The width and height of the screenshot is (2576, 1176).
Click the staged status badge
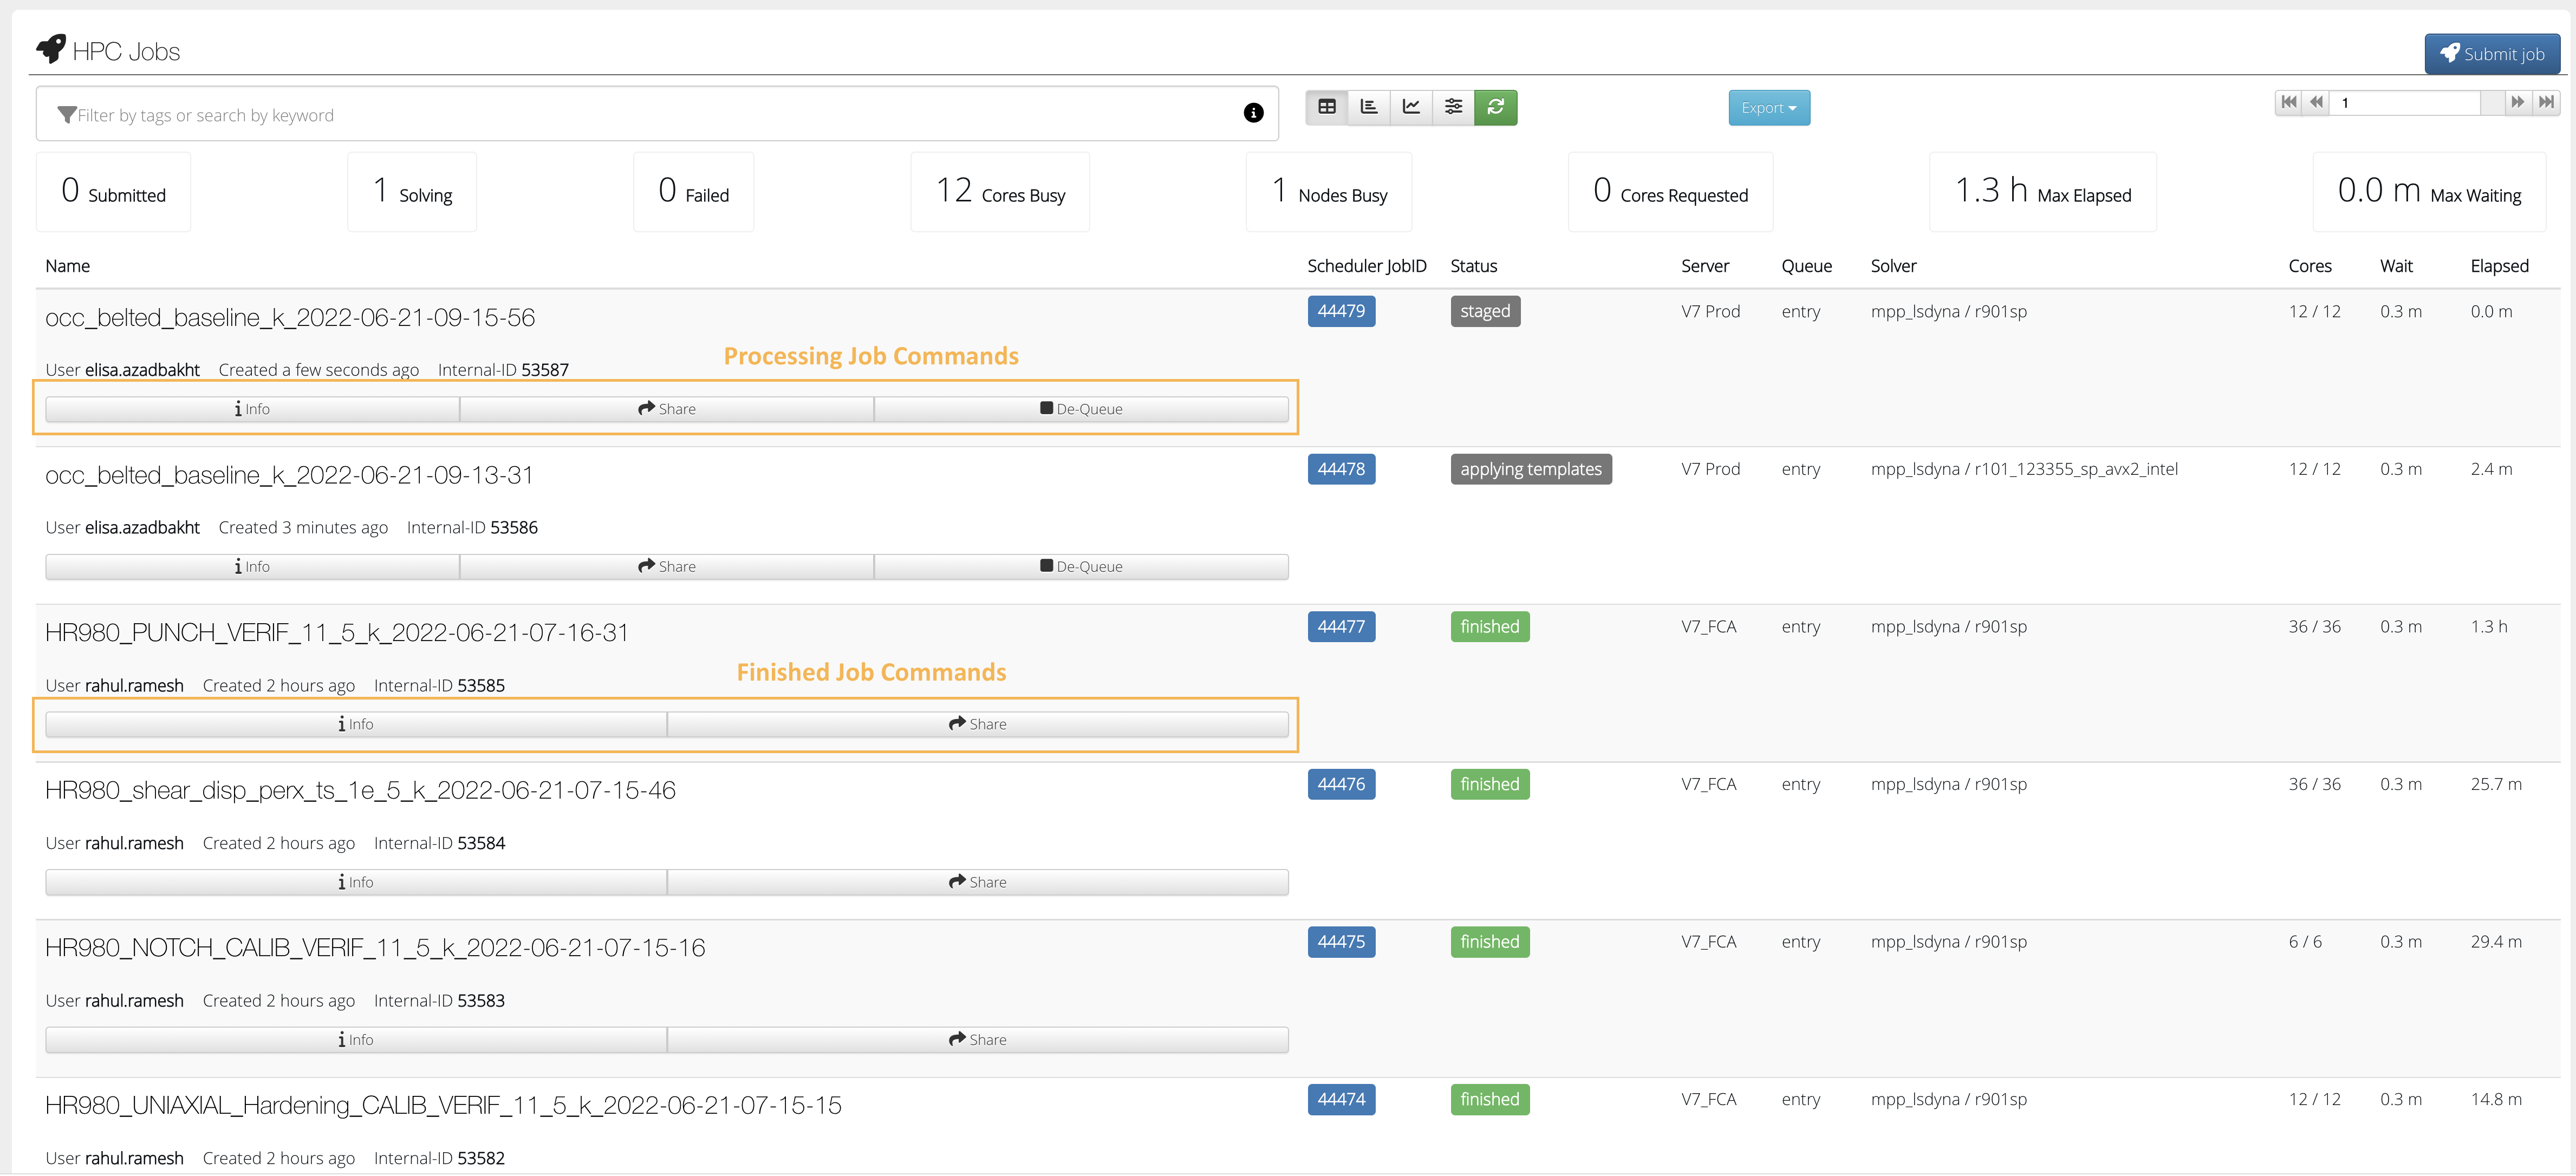1485,311
